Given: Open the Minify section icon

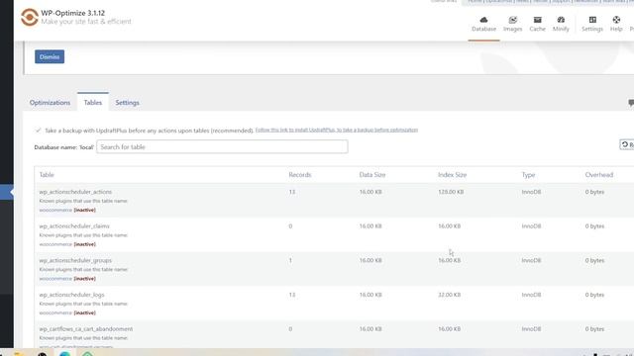Looking at the screenshot, I should pos(561,24).
